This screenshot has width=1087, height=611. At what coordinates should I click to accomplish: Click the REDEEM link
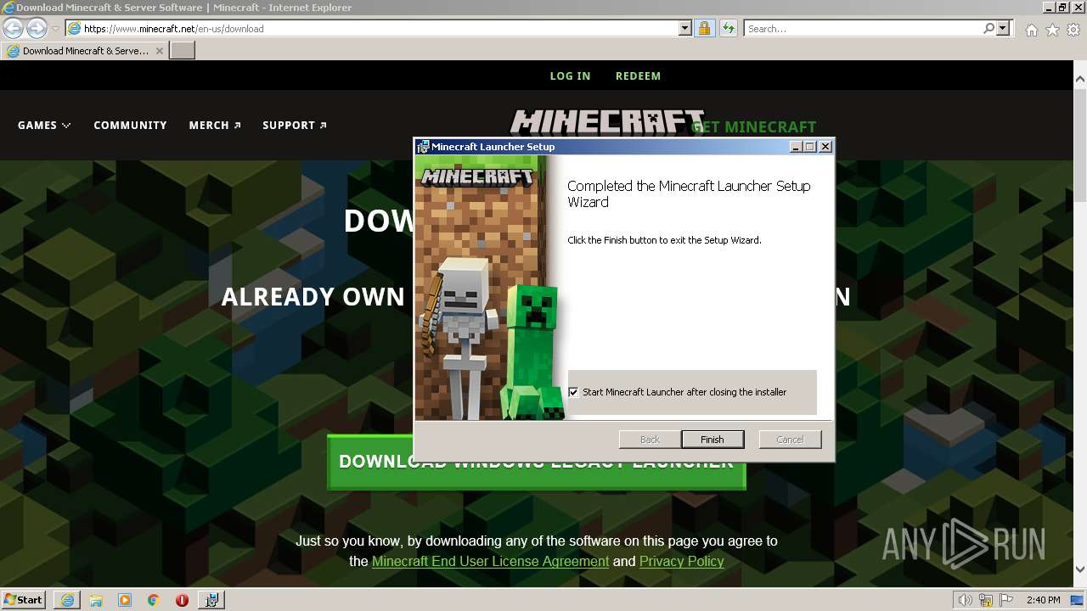[638, 76]
